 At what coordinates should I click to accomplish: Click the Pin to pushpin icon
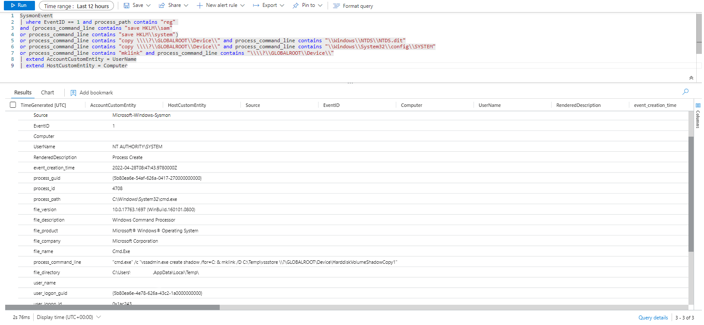[x=296, y=6]
